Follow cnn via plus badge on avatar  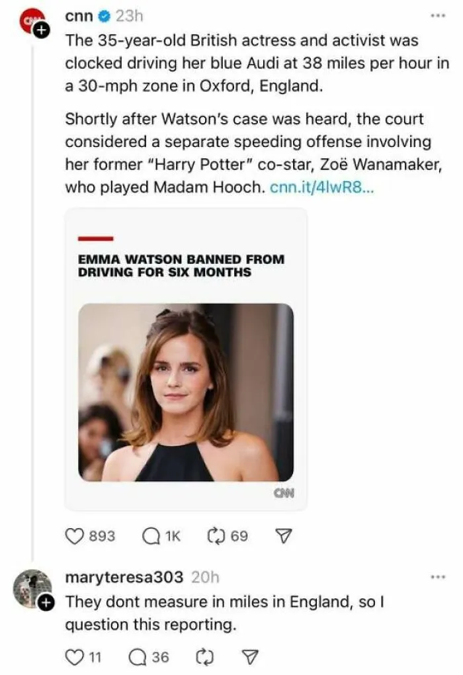tap(42, 30)
